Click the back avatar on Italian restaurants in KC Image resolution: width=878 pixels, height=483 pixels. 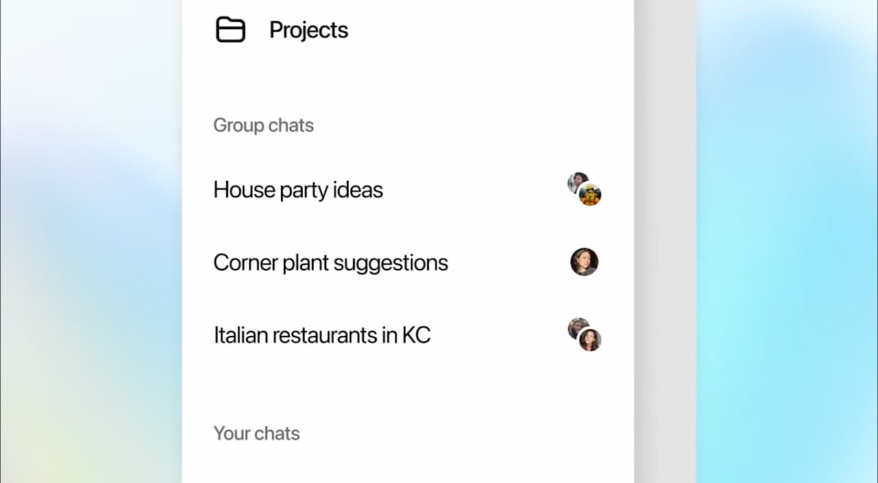coord(576,327)
